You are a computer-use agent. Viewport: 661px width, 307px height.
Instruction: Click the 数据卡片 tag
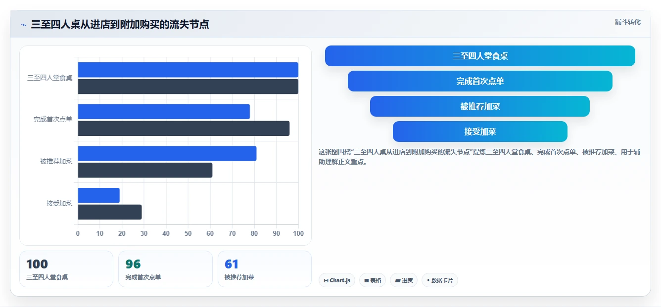pos(440,280)
